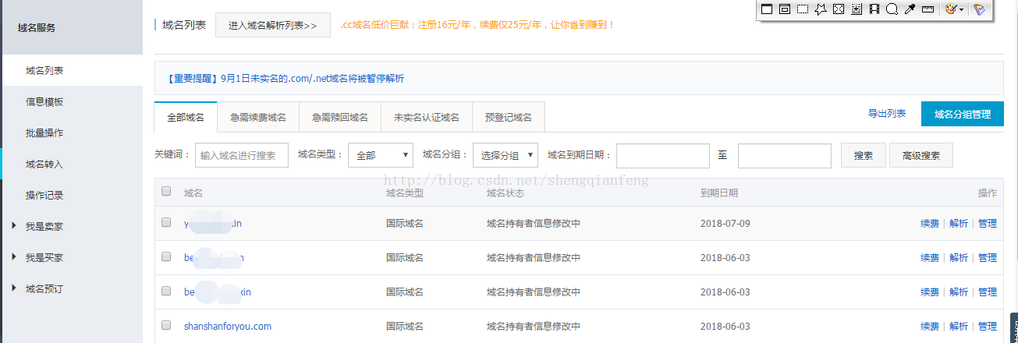
Task: Check the box for the 2018-07-09 domain
Action: point(166,222)
